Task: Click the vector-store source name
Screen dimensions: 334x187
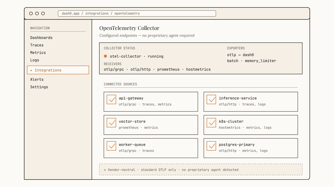Action: pos(132,121)
